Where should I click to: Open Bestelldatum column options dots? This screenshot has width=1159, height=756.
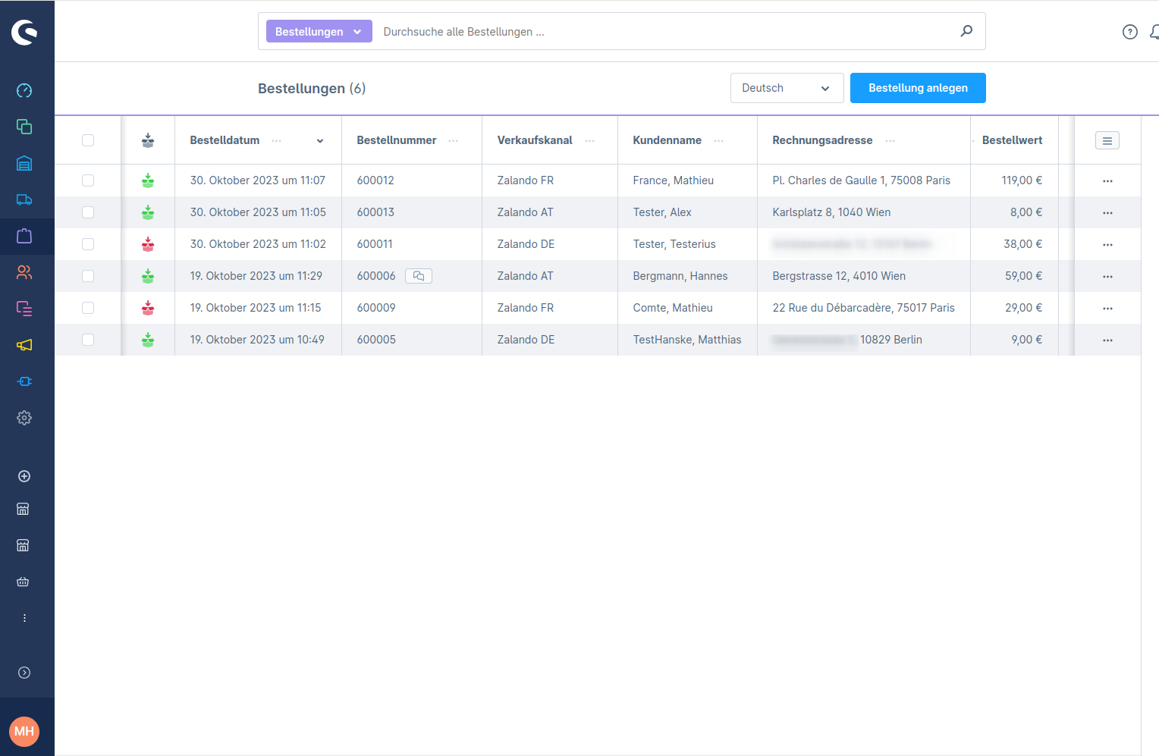pos(277,141)
